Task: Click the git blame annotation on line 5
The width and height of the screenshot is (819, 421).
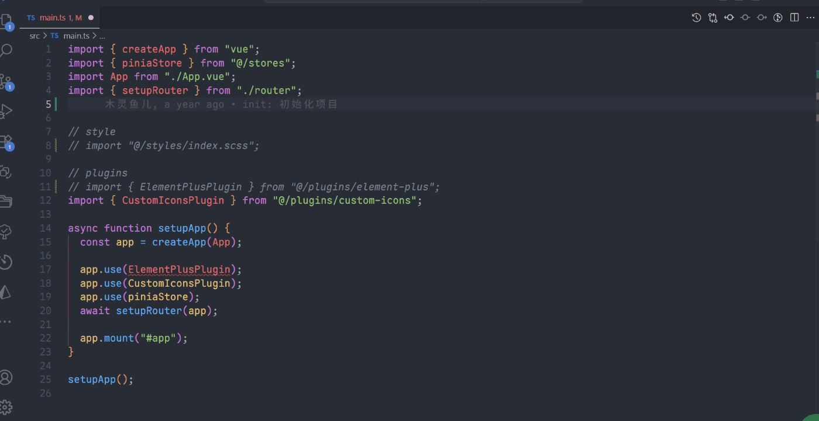Action: (x=222, y=105)
